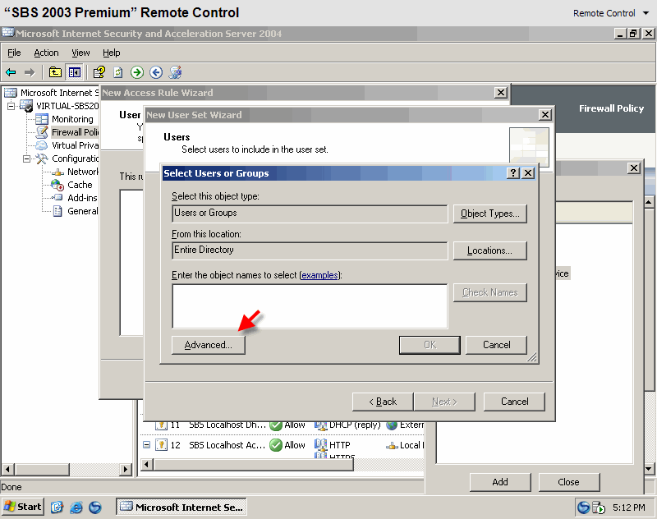Click the tray icon beside the clock
This screenshot has height=519, width=657.
point(599,508)
